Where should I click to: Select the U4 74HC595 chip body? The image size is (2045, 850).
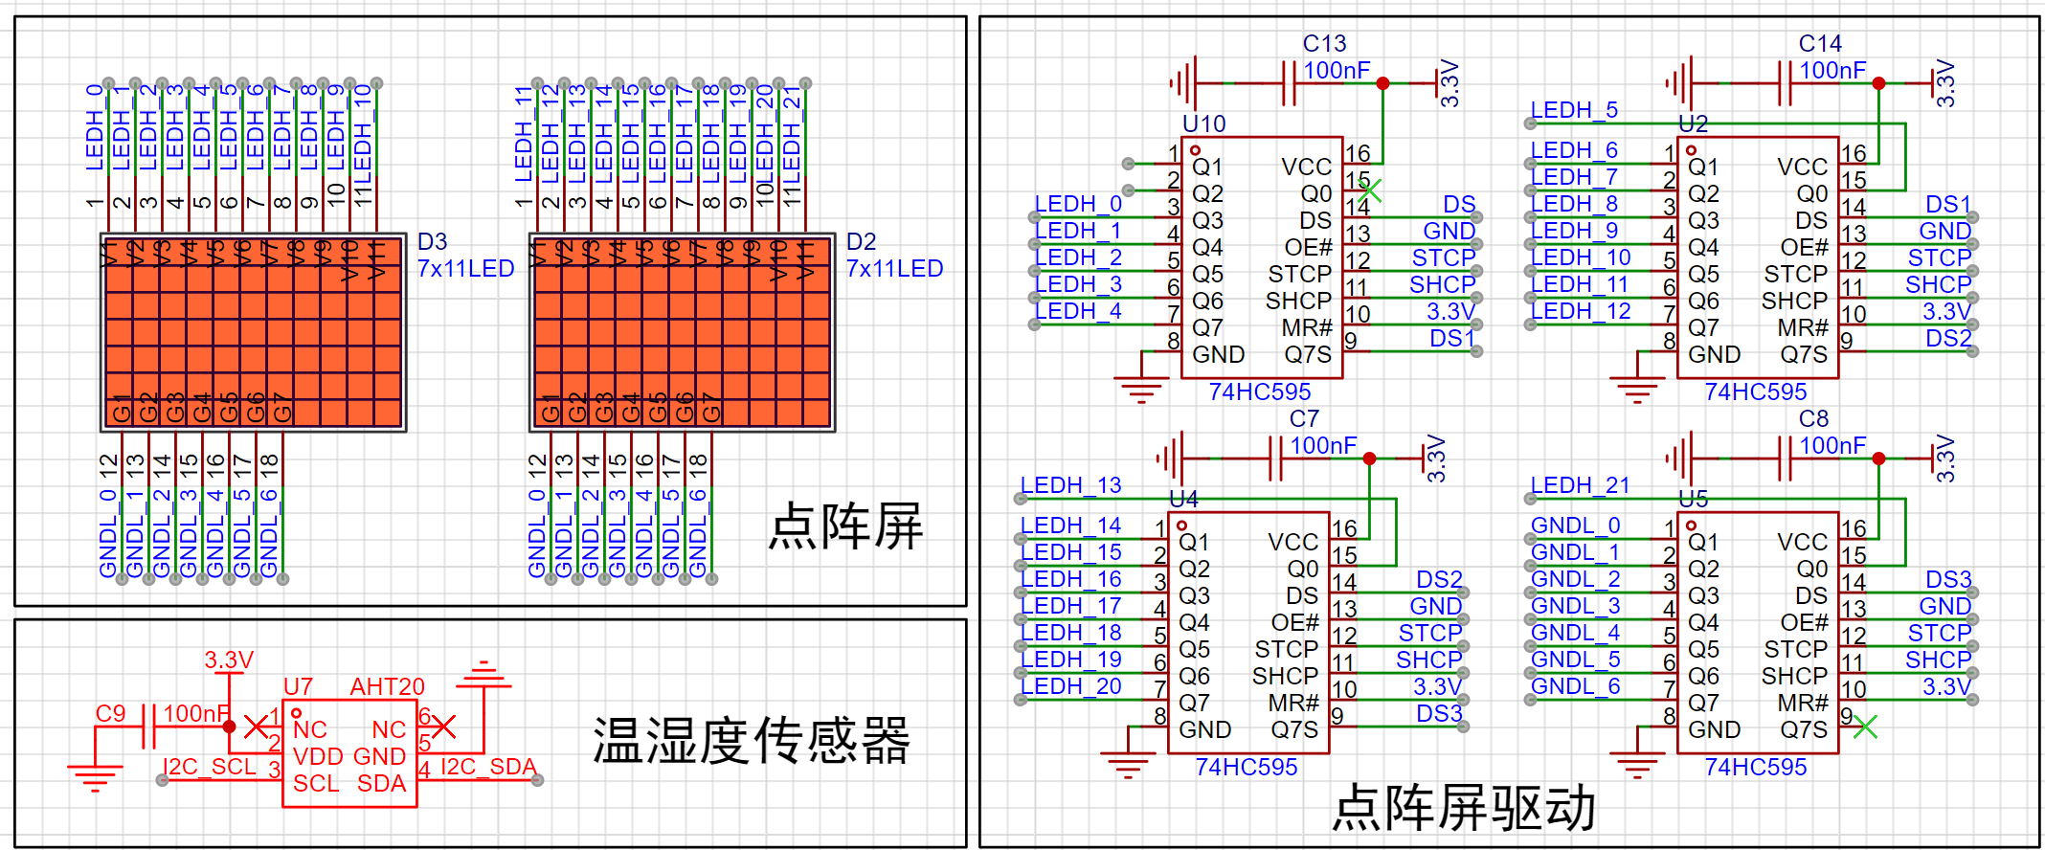pyautogui.click(x=1248, y=633)
